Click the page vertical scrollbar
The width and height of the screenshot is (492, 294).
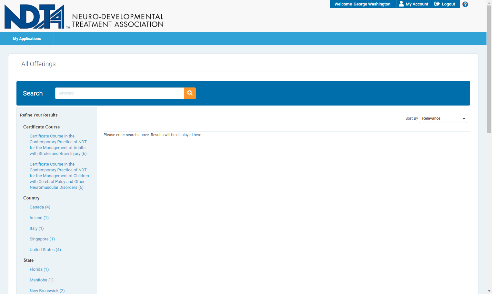click(489, 69)
